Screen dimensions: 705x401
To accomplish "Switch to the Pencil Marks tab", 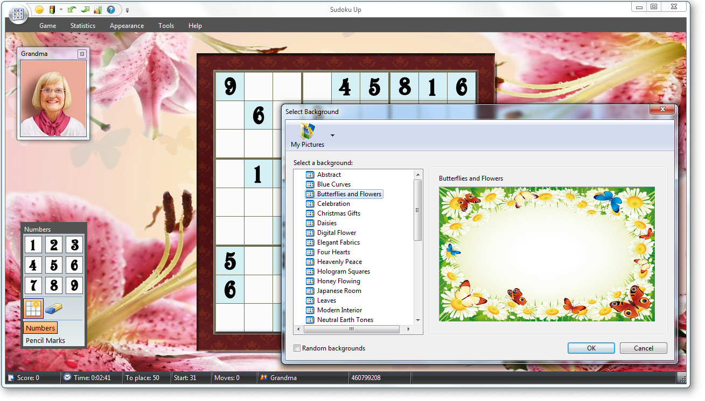I will point(46,340).
